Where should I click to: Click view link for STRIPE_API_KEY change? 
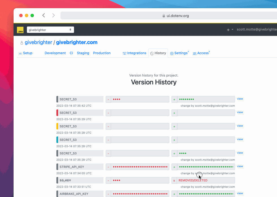pyautogui.click(x=240, y=166)
